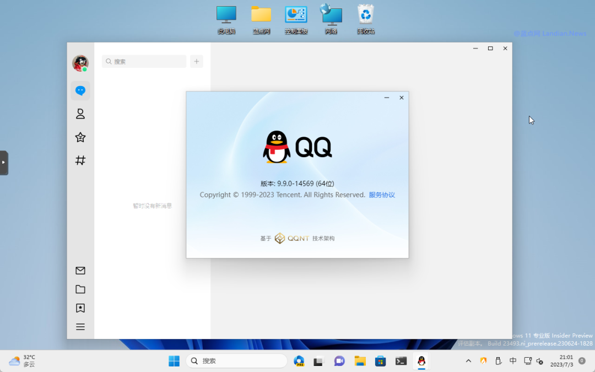Click the QQ search input field
595x372 pixels.
144,62
